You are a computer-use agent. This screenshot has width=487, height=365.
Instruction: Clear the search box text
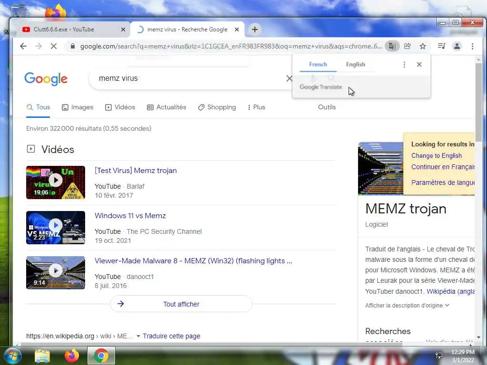click(x=289, y=78)
